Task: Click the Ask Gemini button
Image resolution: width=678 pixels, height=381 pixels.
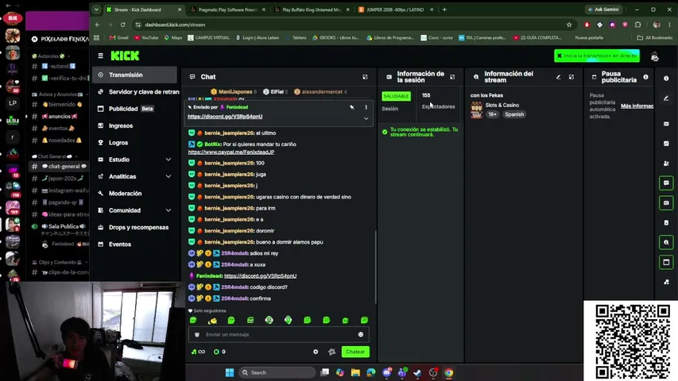Action: [x=603, y=10]
